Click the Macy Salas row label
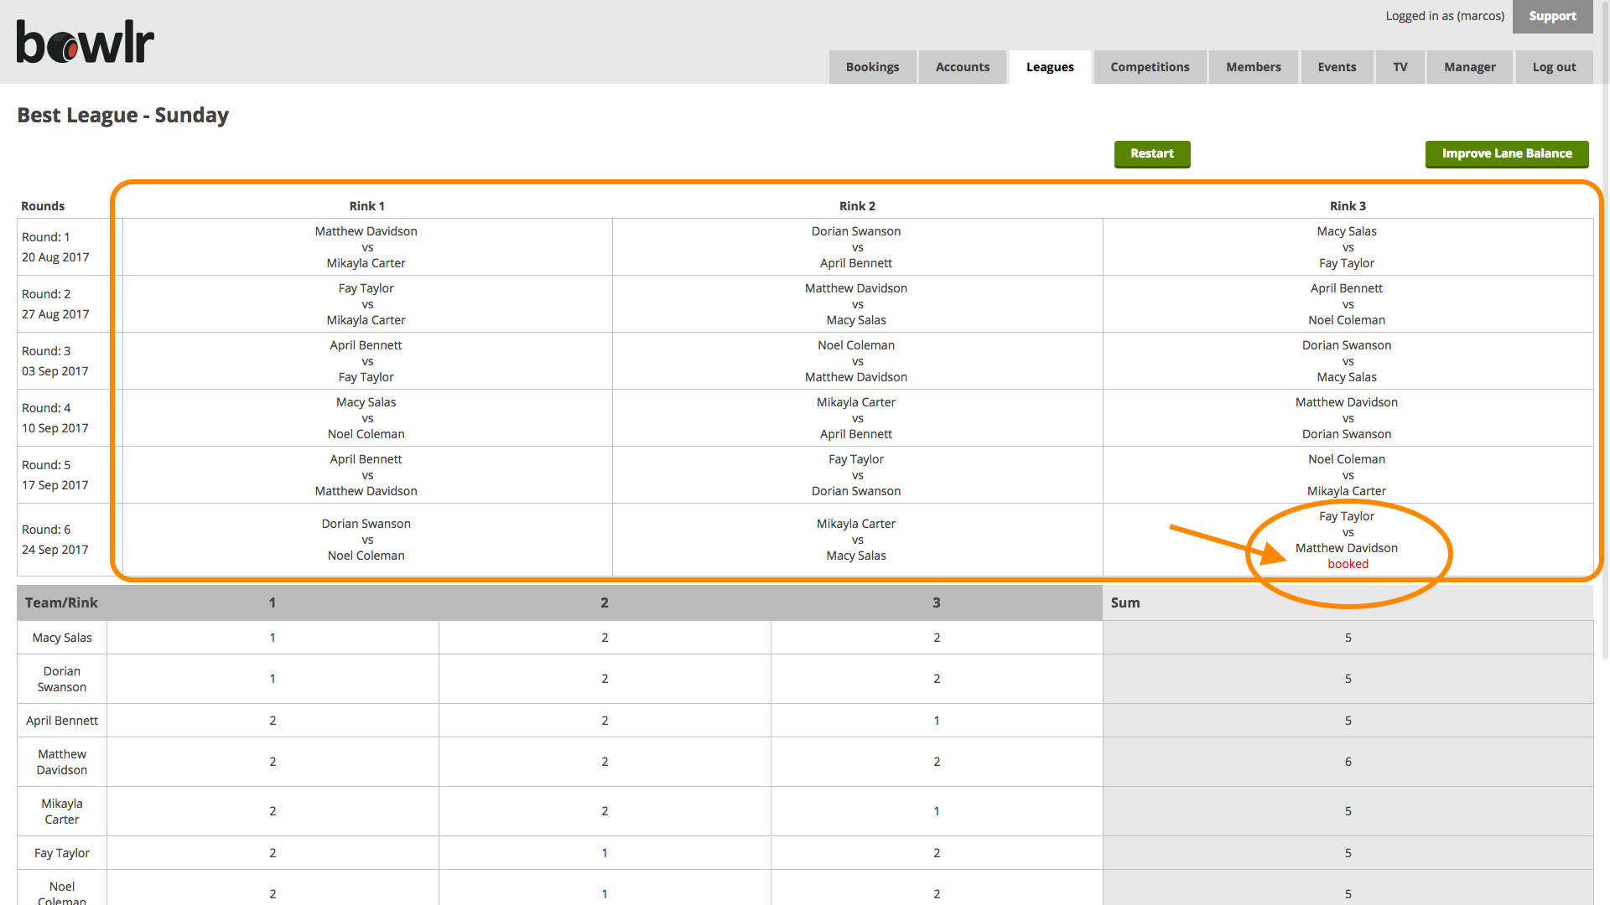This screenshot has height=905, width=1610. pos(62,638)
